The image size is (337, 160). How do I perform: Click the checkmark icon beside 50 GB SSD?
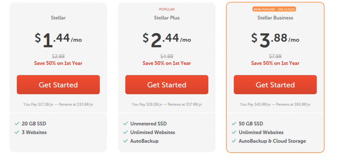(x=234, y=124)
